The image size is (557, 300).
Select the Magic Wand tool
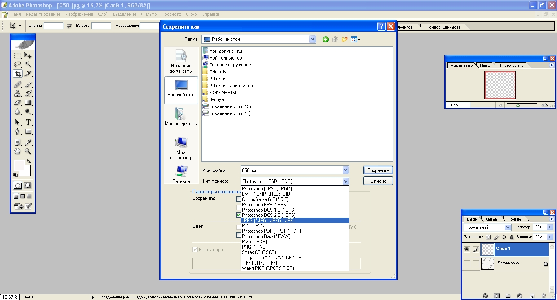click(28, 64)
